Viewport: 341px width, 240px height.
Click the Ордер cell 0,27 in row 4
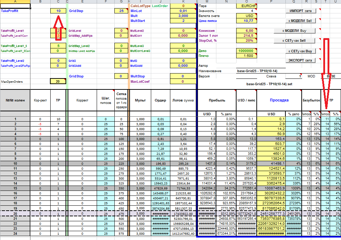click(160, 134)
